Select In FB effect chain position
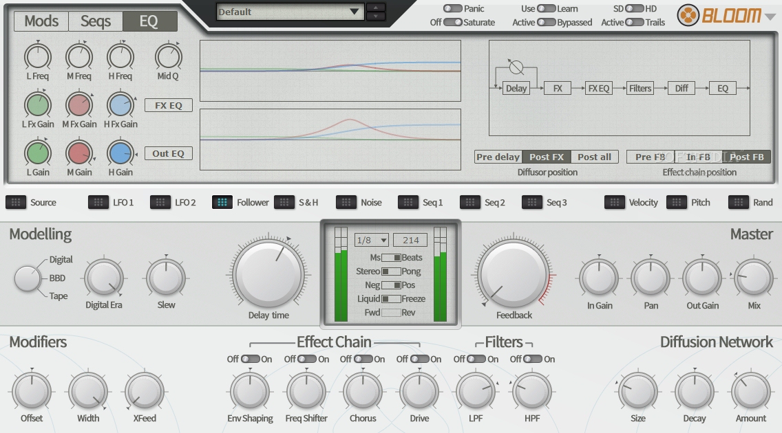 (698, 157)
